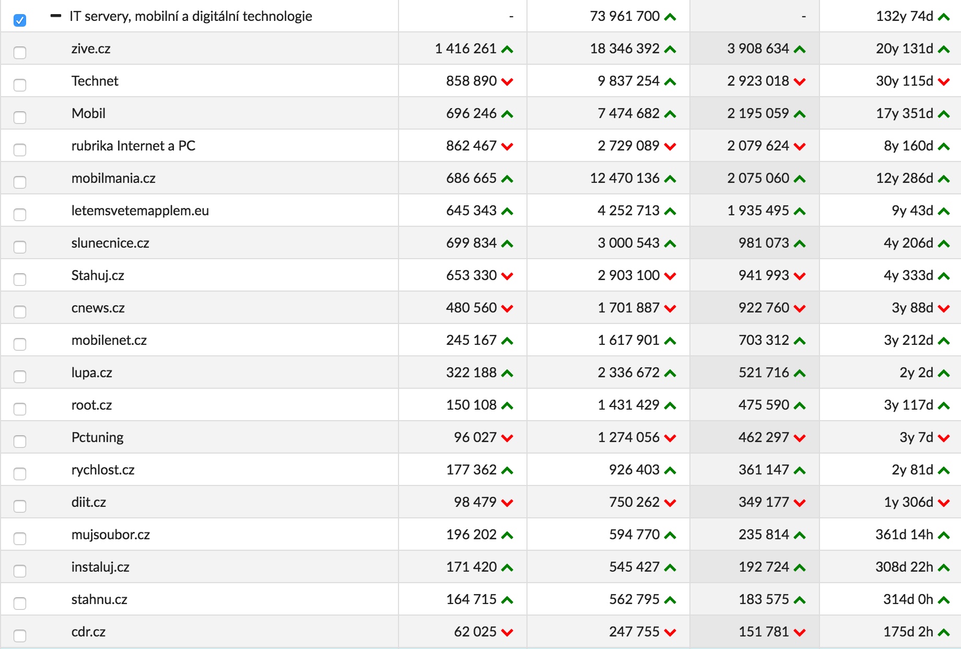
Task: Tick the root.cz row checkbox
Action: click(x=20, y=409)
